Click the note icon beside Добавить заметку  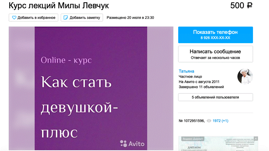[65, 17]
